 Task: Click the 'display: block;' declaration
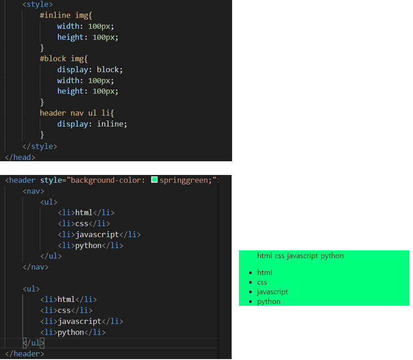click(x=90, y=69)
